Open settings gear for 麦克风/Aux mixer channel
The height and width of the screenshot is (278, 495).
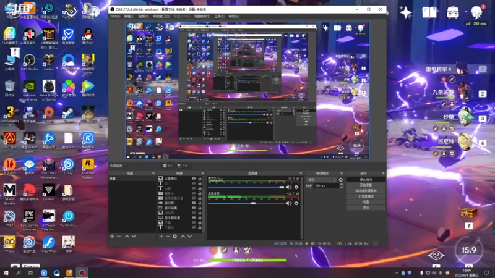pos(296,187)
